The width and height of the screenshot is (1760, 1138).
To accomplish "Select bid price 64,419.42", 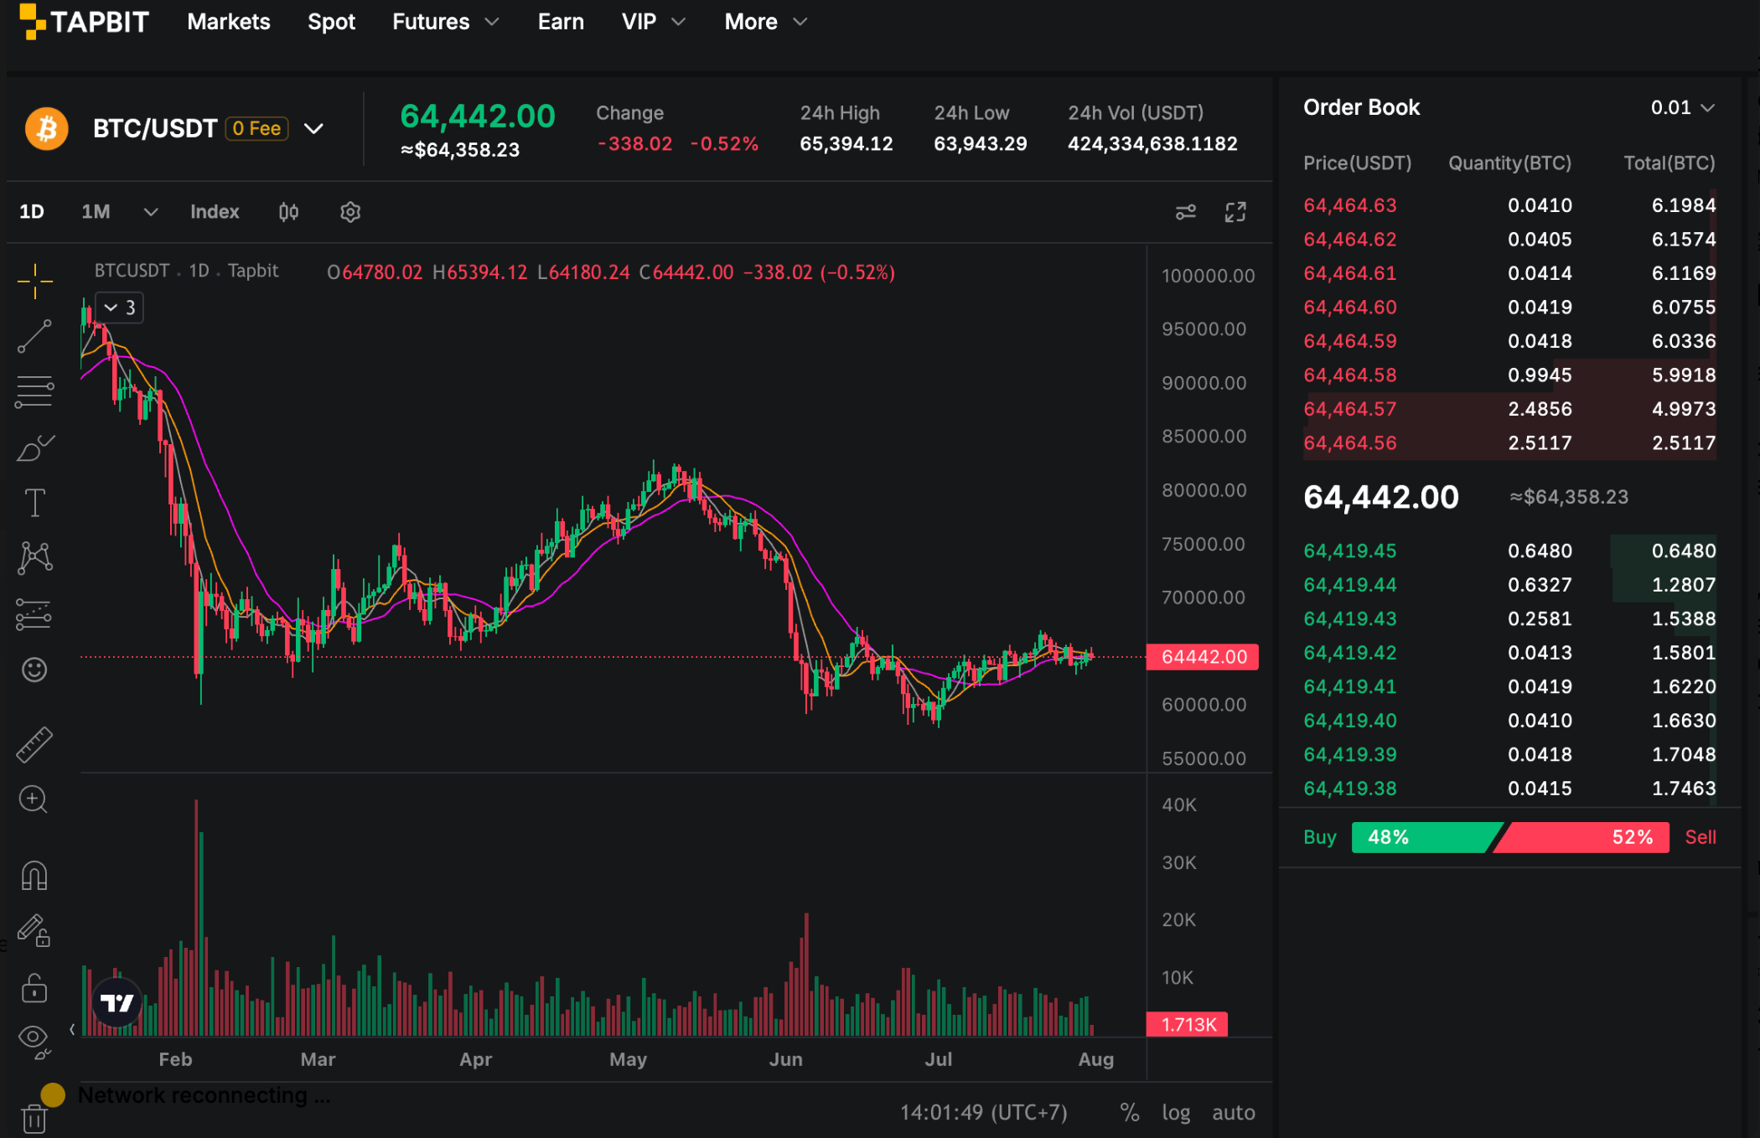I will pos(1350,652).
